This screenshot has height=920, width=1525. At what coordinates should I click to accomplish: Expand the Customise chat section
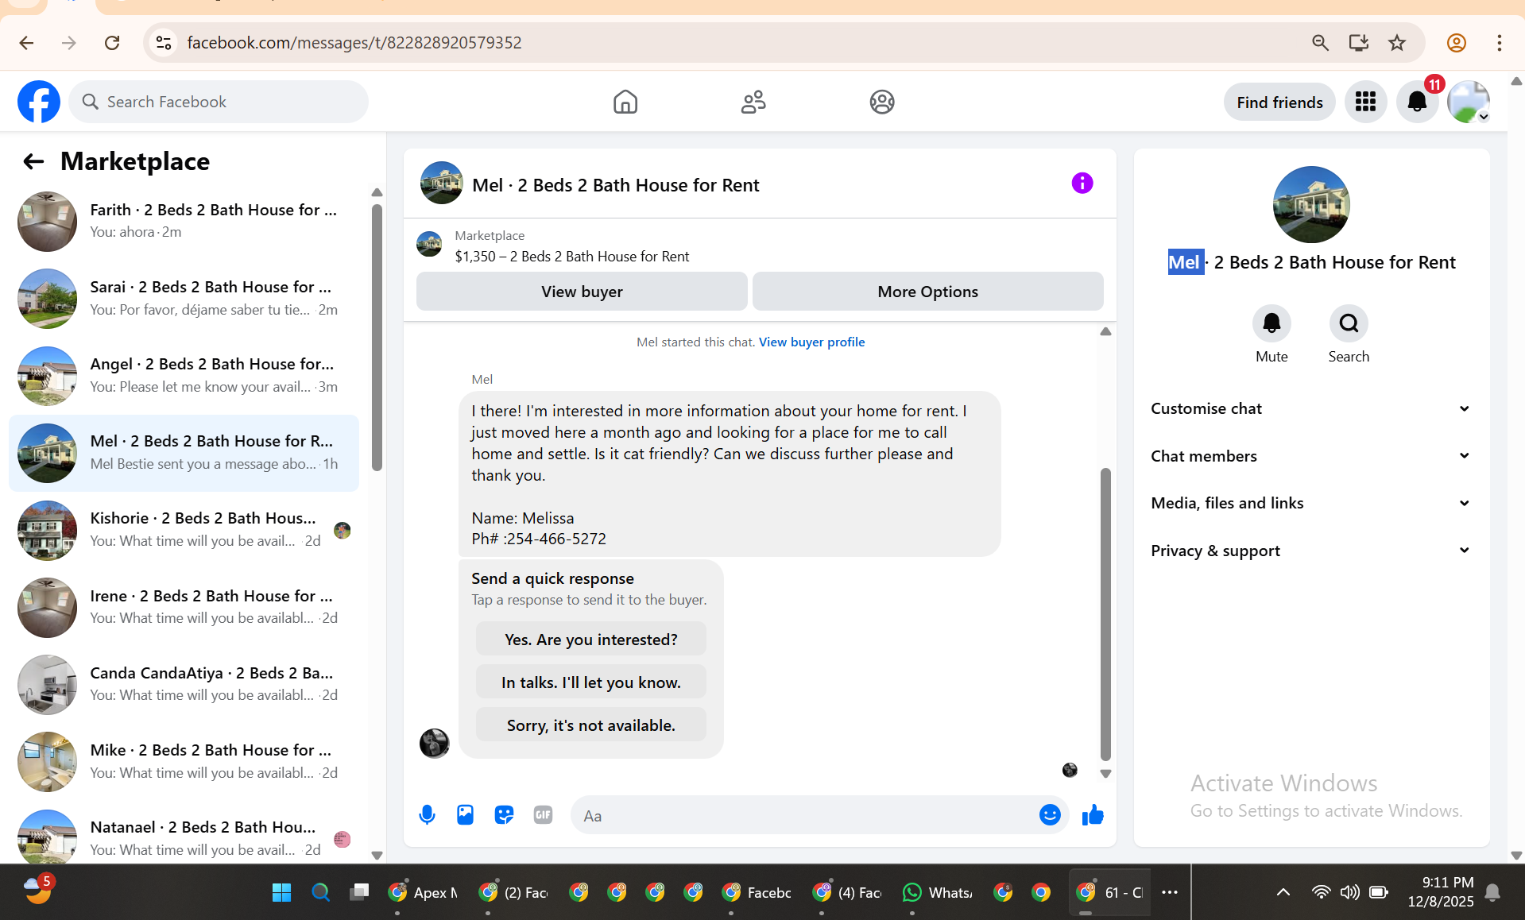1311,408
